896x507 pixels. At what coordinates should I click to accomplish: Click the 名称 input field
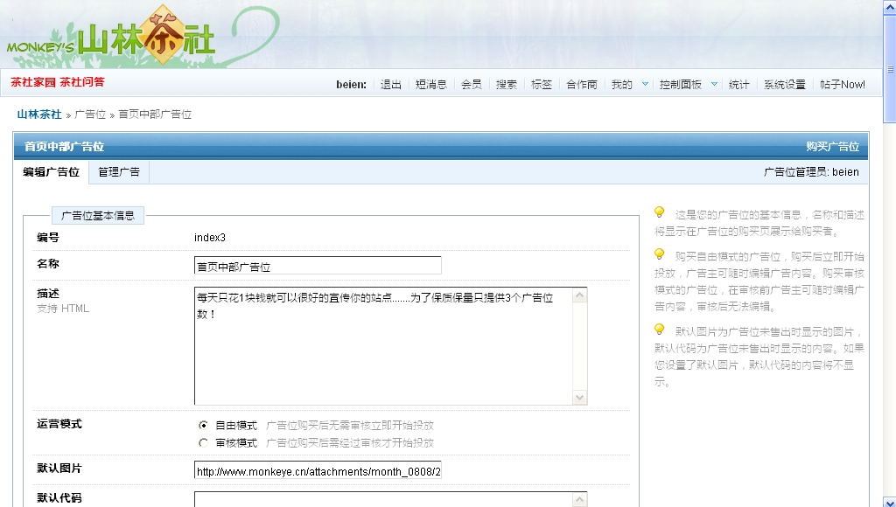(x=318, y=266)
